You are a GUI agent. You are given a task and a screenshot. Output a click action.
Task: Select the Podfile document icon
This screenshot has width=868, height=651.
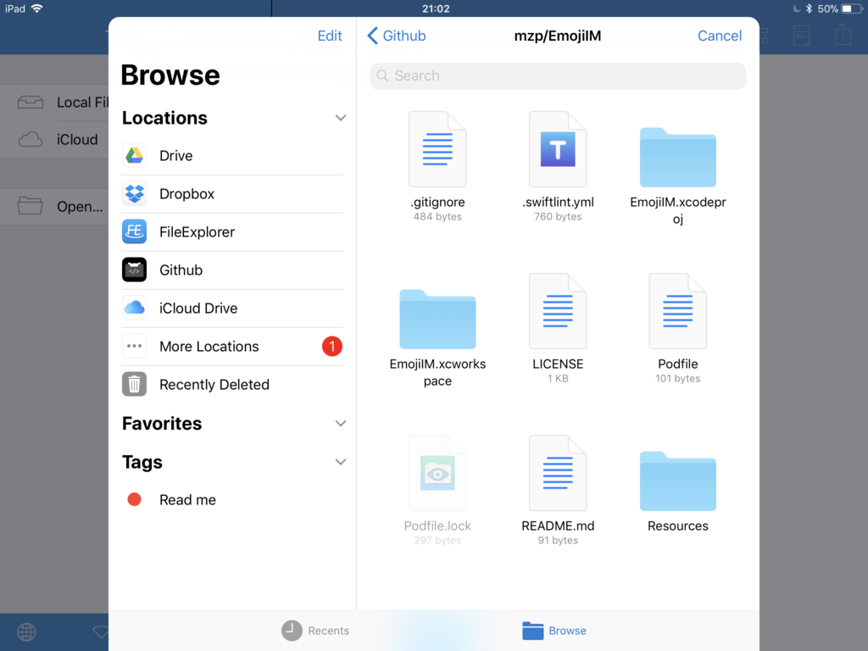tap(677, 311)
